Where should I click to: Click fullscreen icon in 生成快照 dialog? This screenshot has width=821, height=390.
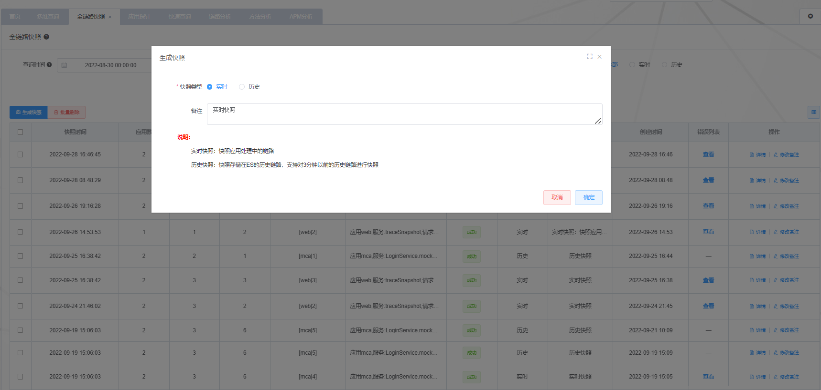coord(590,56)
